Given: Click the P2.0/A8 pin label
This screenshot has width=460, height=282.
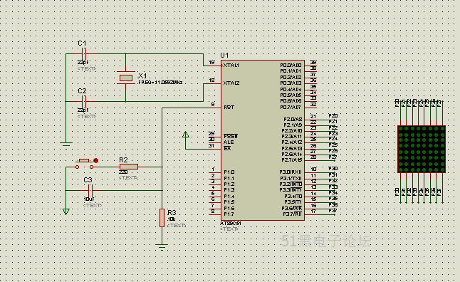Looking at the screenshot, I should click(x=293, y=120).
